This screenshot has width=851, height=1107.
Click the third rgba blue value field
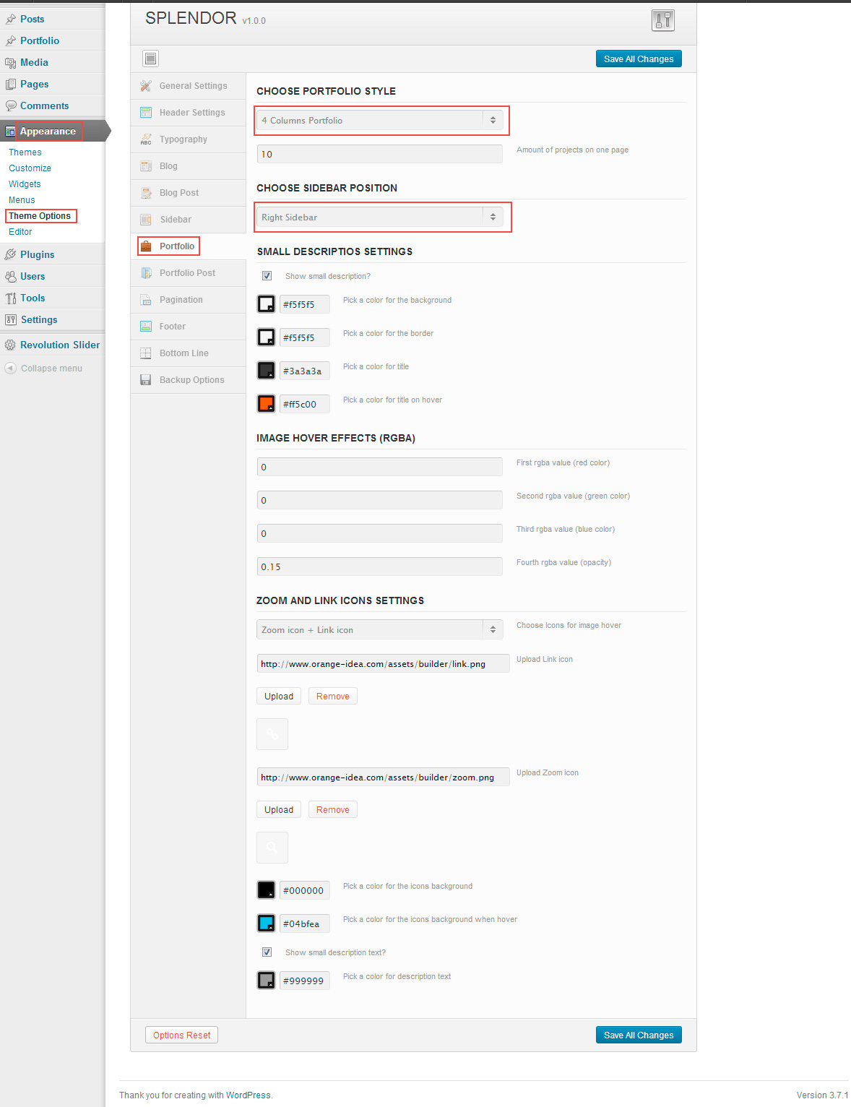pos(379,533)
